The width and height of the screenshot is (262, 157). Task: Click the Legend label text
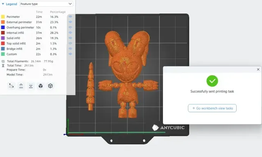pyautogui.click(x=11, y=4)
